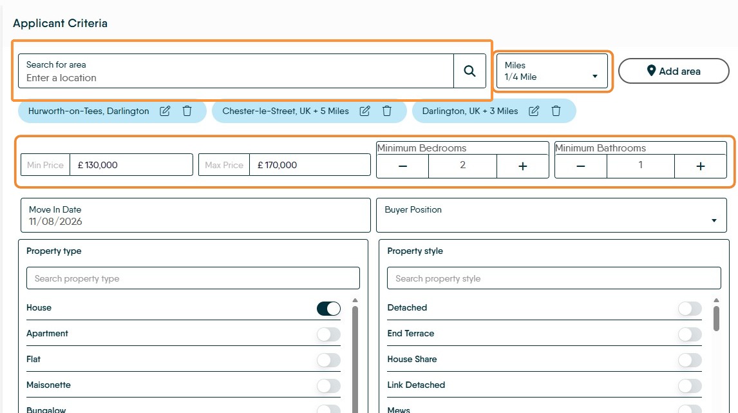Open the Buyer Position dropdown

pos(551,215)
